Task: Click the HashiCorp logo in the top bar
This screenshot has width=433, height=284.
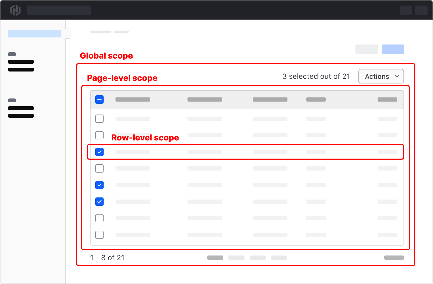Action: coord(15,10)
